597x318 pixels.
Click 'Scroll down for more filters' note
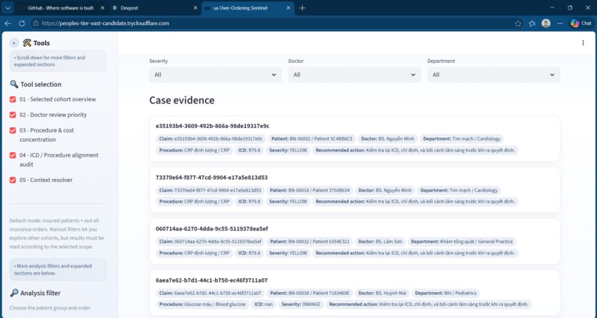point(58,61)
